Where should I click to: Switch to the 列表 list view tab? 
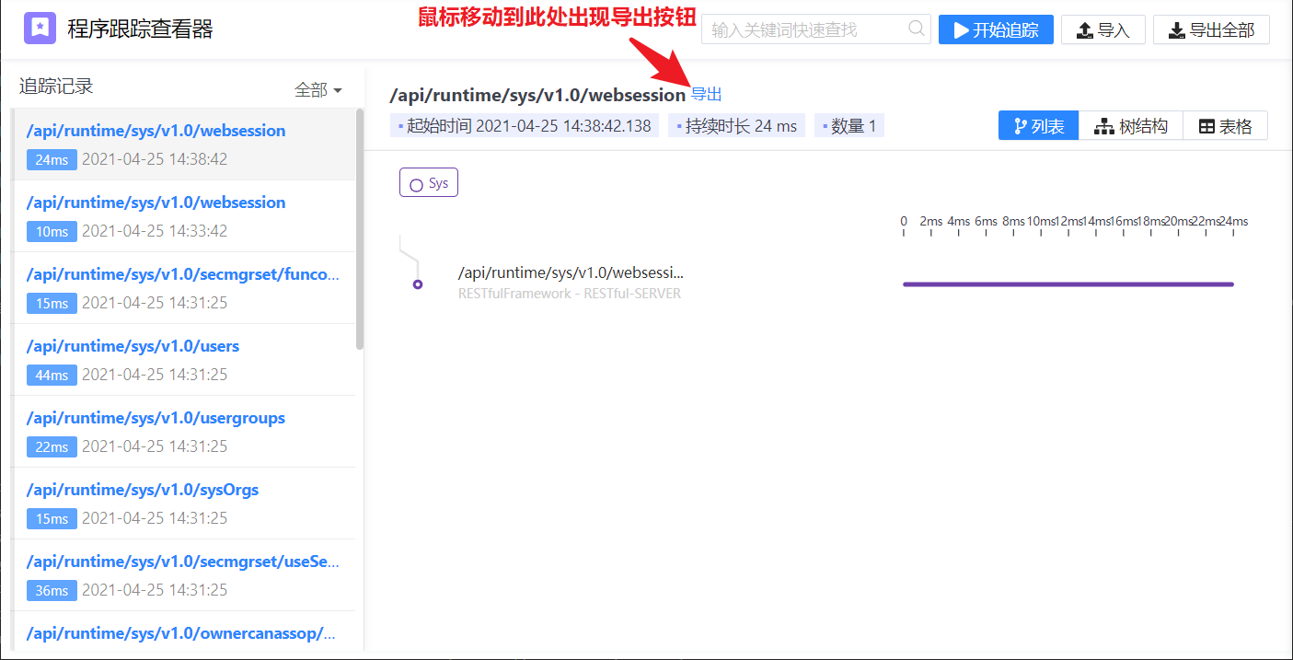point(1039,126)
